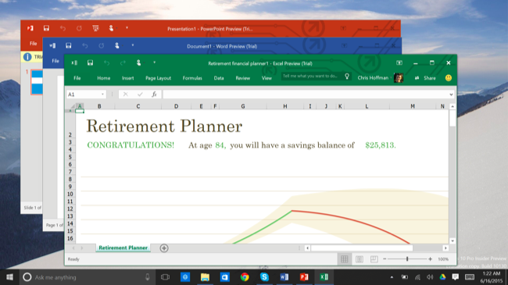
Task: Toggle touch/mouse mode in Excel toolbar
Action: click(138, 62)
